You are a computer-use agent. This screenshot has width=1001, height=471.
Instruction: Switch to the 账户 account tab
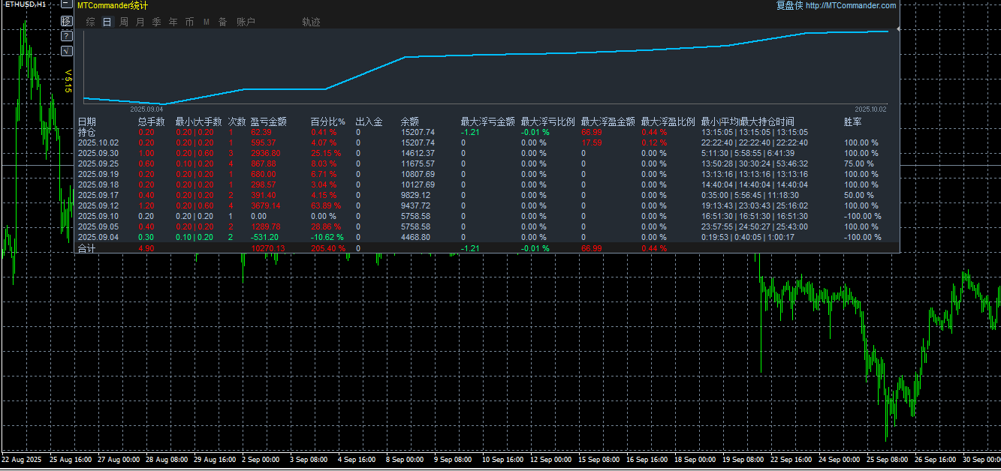(246, 22)
